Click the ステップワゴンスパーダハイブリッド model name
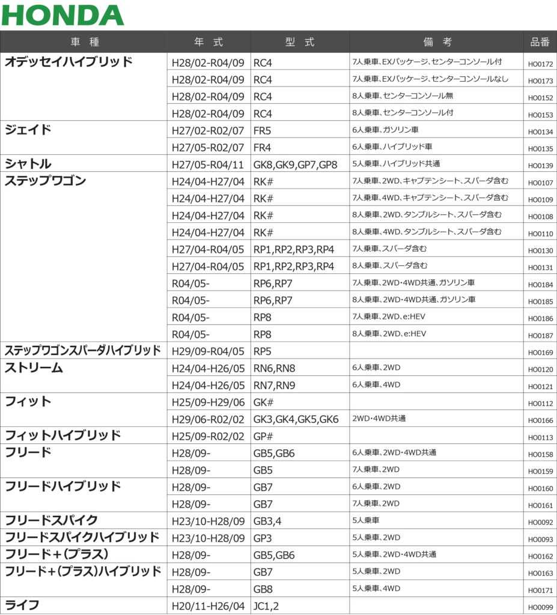Viewport: 557px width, 615px height. click(x=83, y=350)
